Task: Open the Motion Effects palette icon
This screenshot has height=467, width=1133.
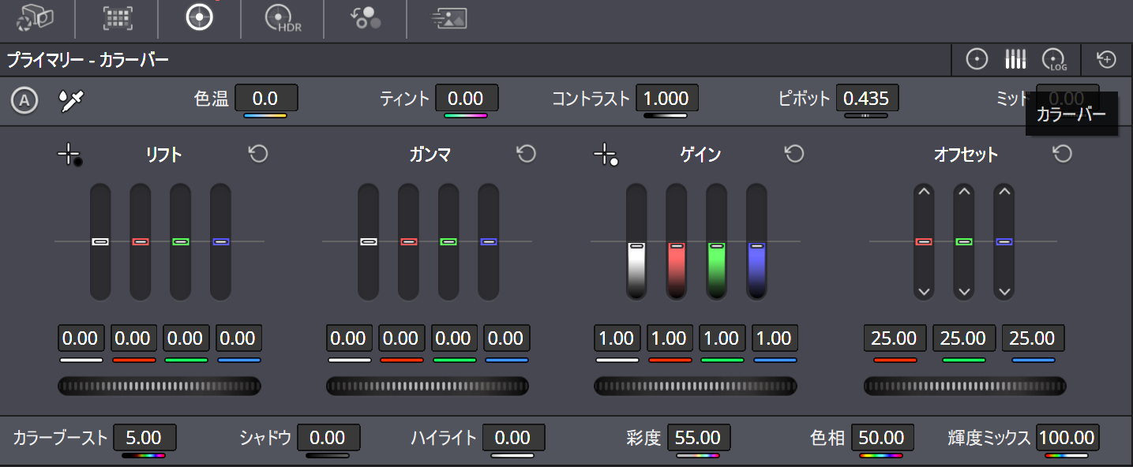Action: pyautogui.click(x=448, y=17)
